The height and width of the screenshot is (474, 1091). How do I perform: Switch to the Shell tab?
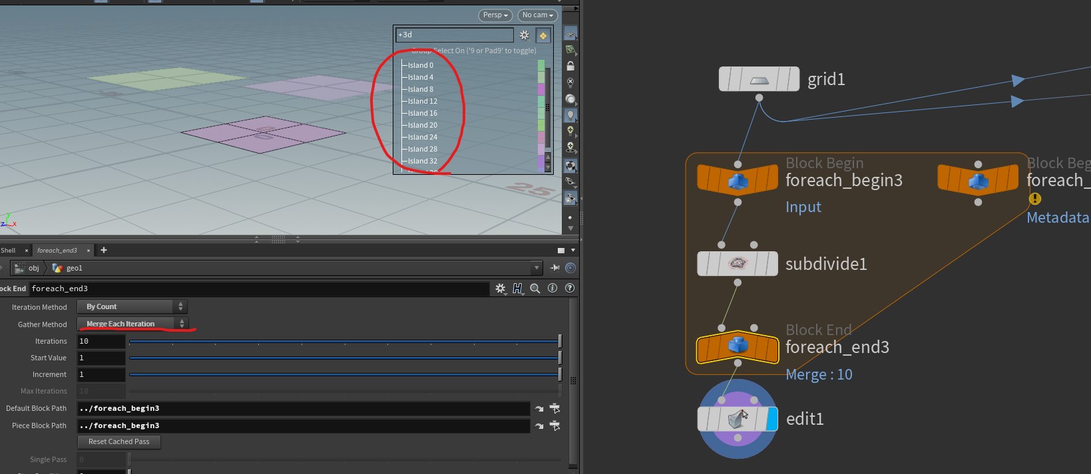pyautogui.click(x=8, y=251)
